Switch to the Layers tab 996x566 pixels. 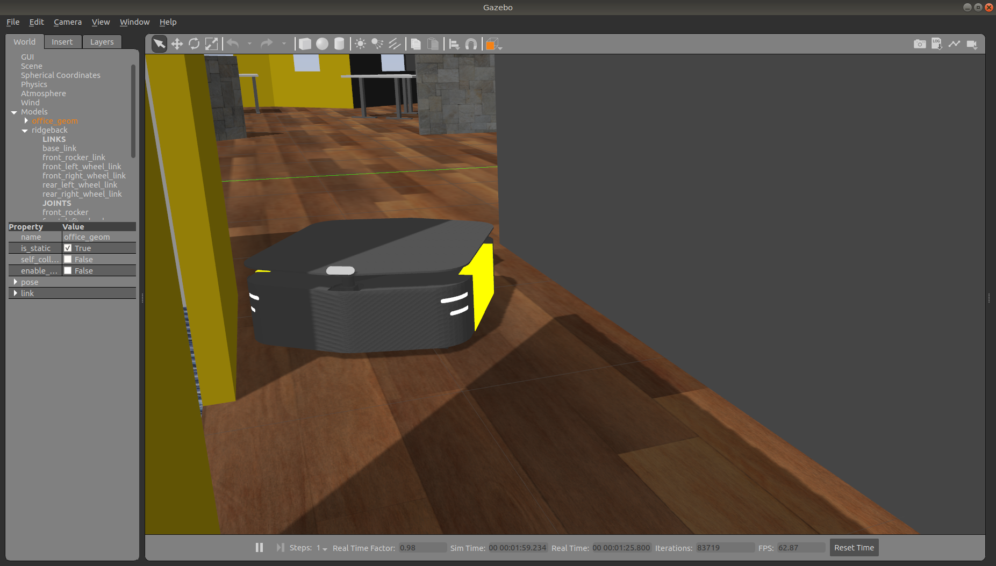pyautogui.click(x=102, y=42)
